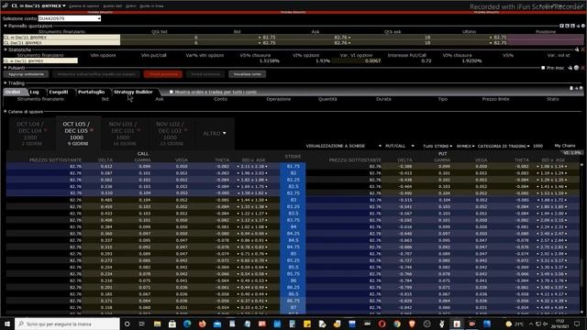Open the Tutti STRIKE filter dropdown
Image resolution: width=587 pixels, height=330 pixels.
pos(437,146)
